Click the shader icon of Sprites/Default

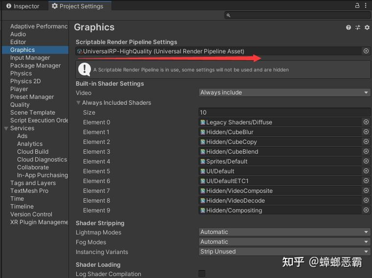pos(202,162)
